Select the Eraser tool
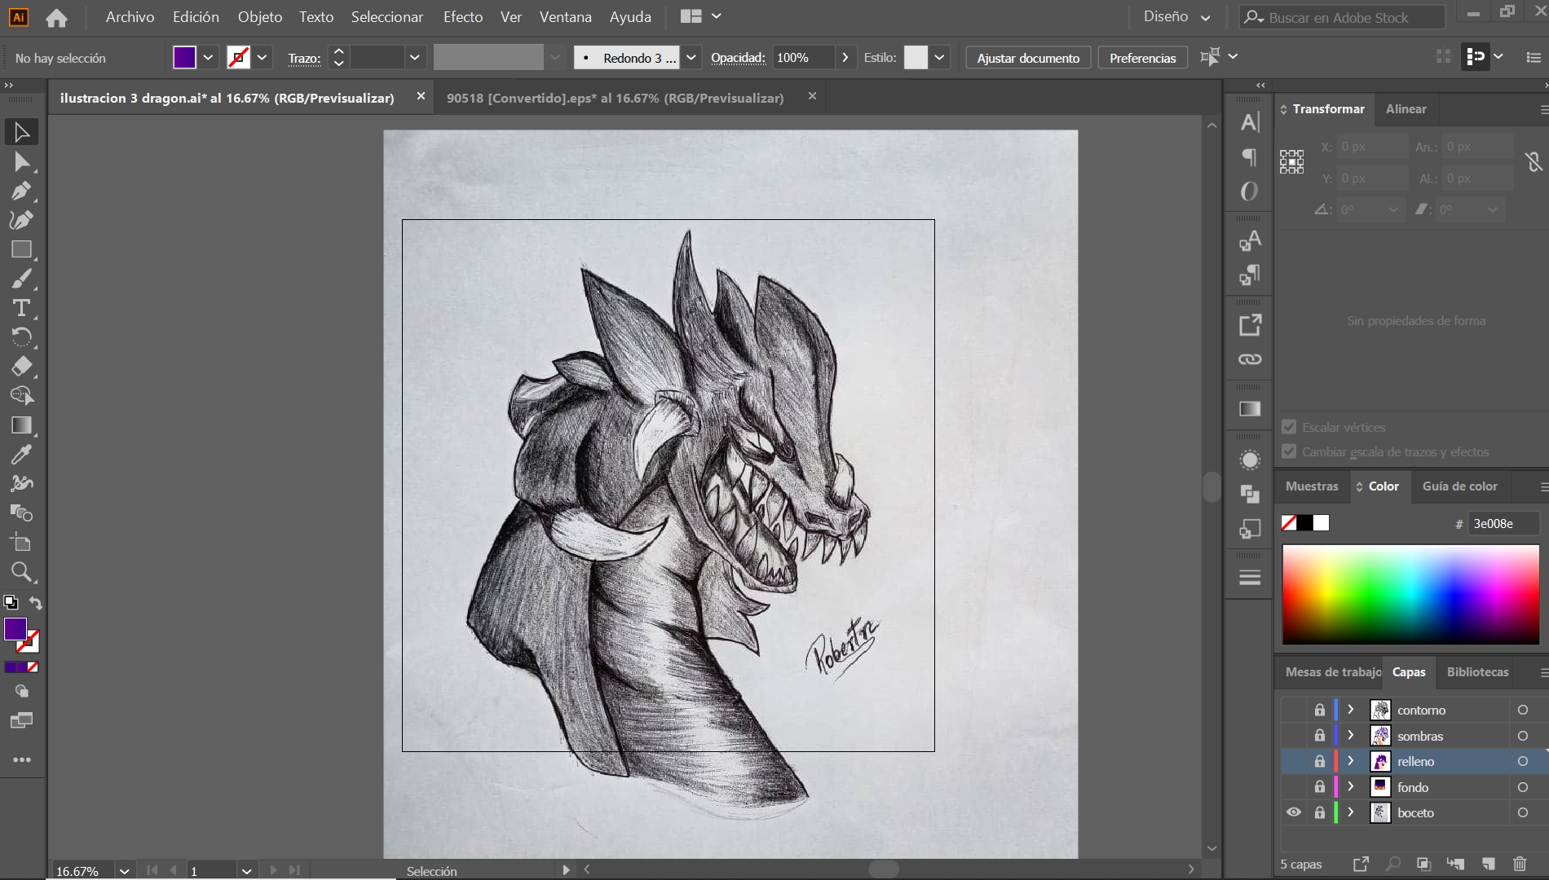 coord(22,367)
